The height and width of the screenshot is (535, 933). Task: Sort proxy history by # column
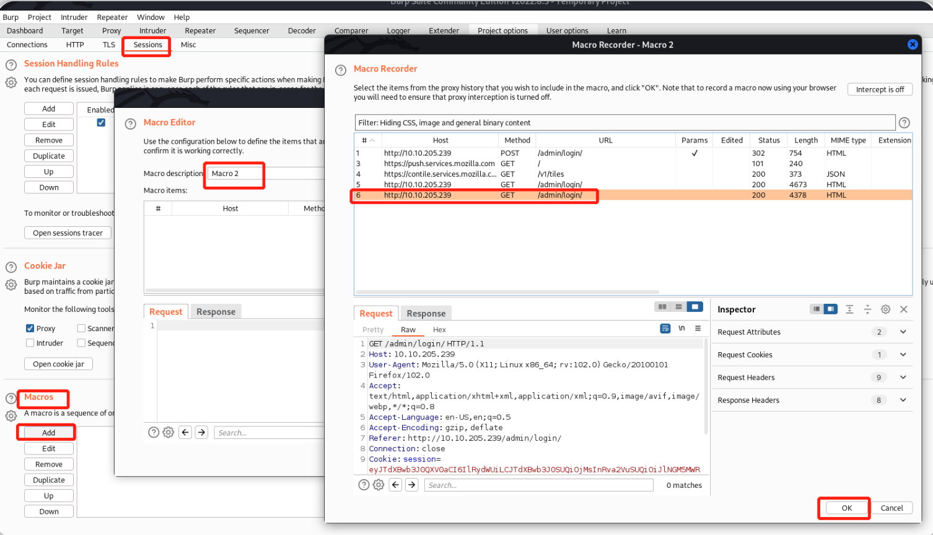coord(368,140)
